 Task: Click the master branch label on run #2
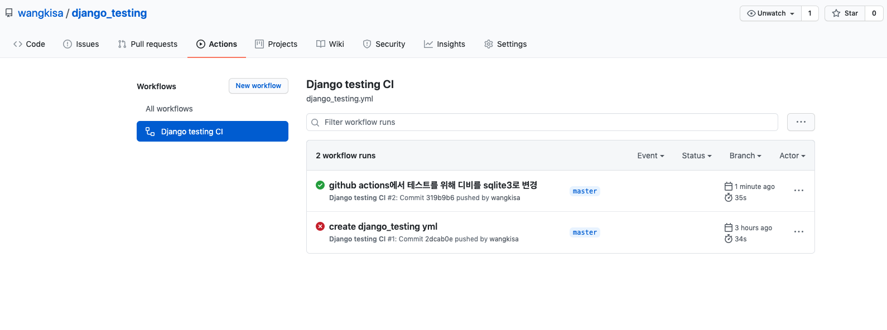pos(585,191)
